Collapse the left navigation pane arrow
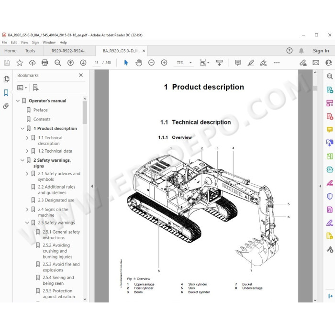This screenshot has width=335, height=335. coord(92,186)
